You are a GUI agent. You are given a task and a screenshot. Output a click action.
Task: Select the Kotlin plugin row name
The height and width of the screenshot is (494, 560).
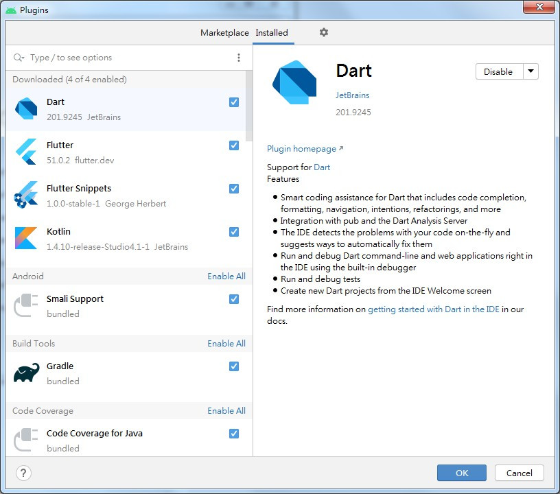tap(58, 232)
